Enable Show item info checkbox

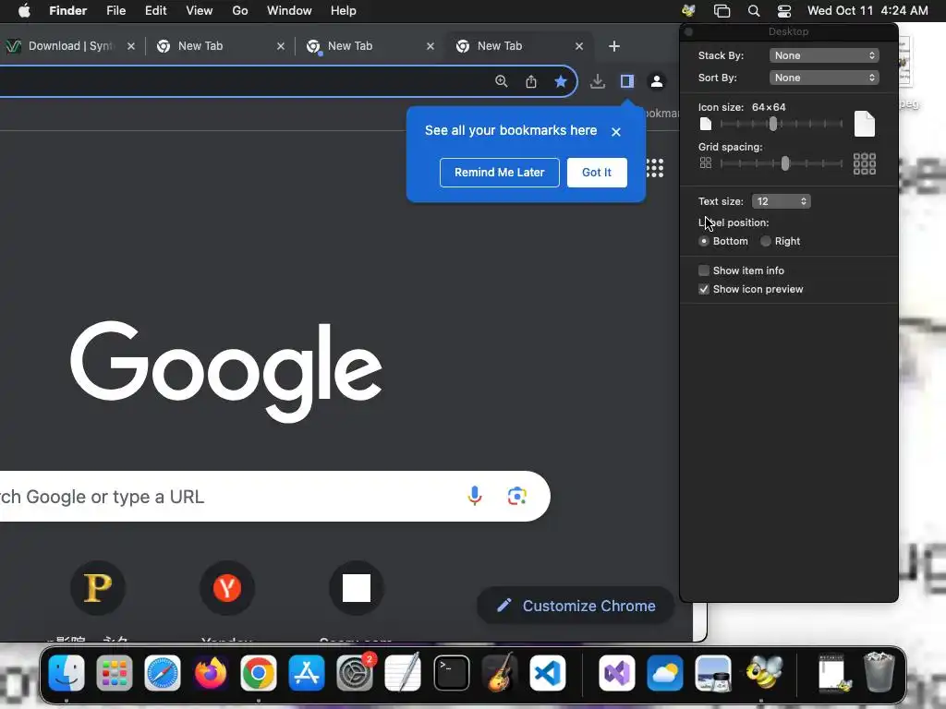703,270
